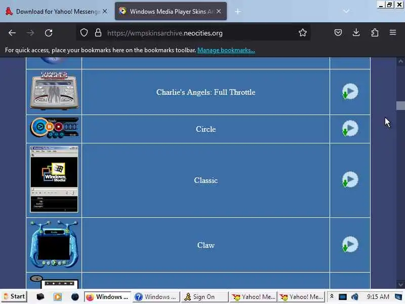Image resolution: width=405 pixels, height=304 pixels.
Task: Download the Charlie's Angels: Full Throttle skin
Action: coord(350,92)
